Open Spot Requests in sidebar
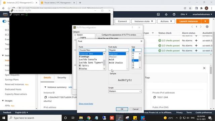The image size is (215, 121). (12, 75)
